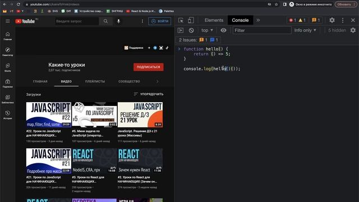Open History in YouTube sidebar
Image resolution: width=359 pixels, height=202 pixels.
[x=7, y=115]
